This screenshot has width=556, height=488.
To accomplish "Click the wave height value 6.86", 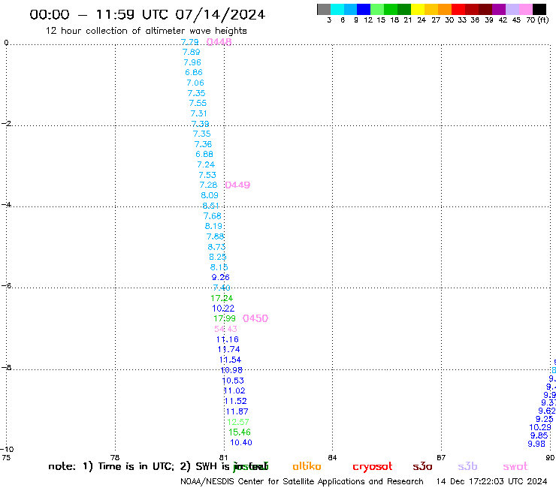I will click(x=194, y=72).
